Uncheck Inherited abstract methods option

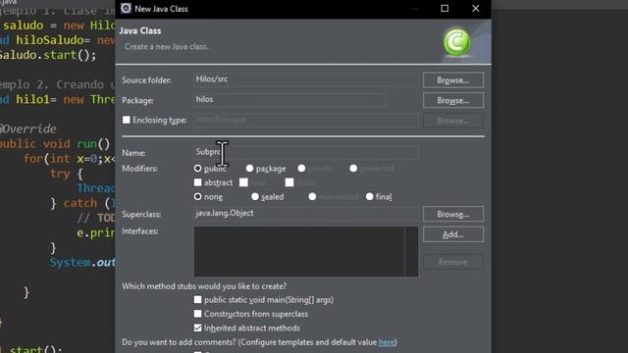198,328
